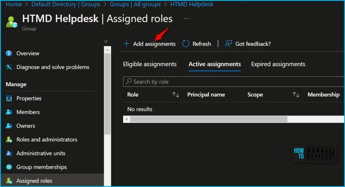Click the Properties sliders icon
This screenshot has width=345, height=187.
pyautogui.click(x=9, y=98)
